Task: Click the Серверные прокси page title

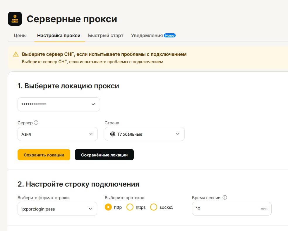Action: coord(72,19)
